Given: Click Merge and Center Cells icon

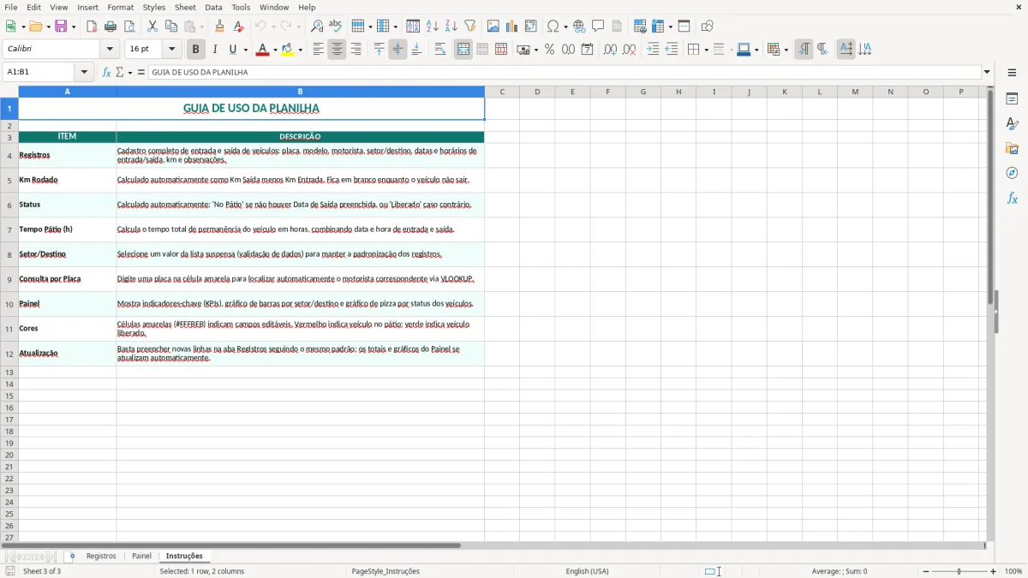Looking at the screenshot, I should click(463, 50).
